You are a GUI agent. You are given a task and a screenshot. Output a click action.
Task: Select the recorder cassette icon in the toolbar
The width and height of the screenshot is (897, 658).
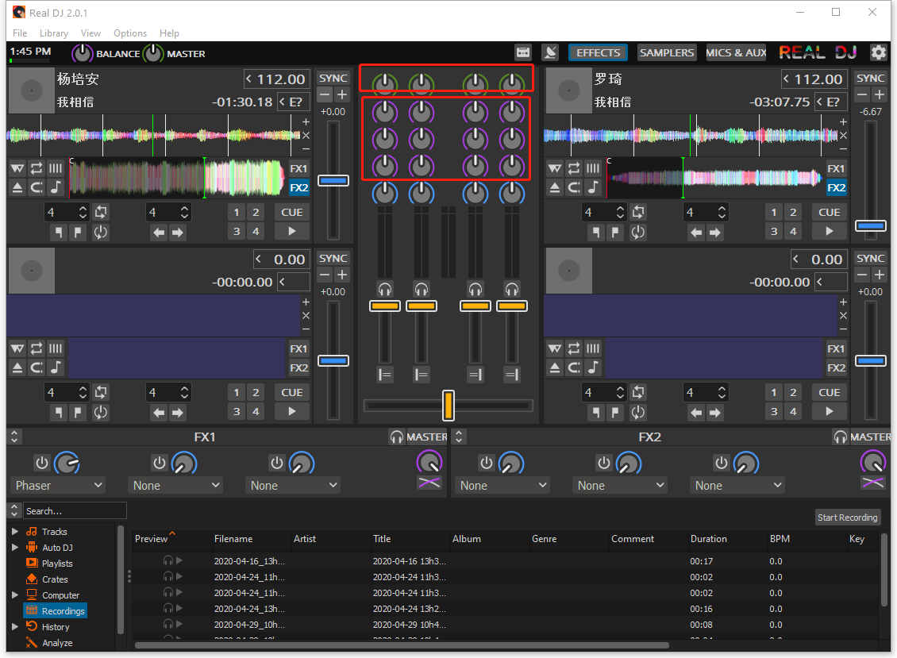(523, 52)
